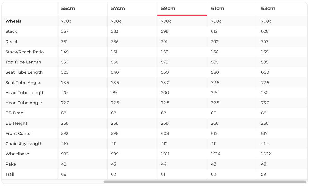This screenshot has height=186, width=310.
Task: Select the 55cm size column header
Action: (x=68, y=9)
